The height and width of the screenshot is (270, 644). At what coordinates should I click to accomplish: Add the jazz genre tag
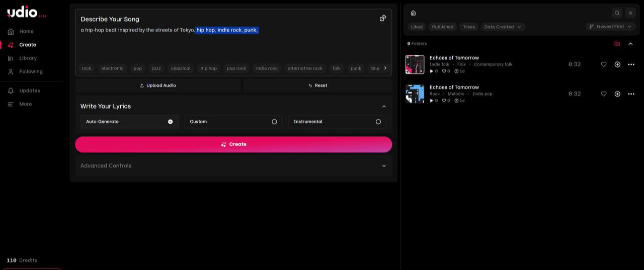(x=156, y=68)
